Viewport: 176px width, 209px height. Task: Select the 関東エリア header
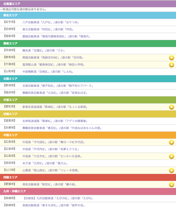[x=88, y=44]
